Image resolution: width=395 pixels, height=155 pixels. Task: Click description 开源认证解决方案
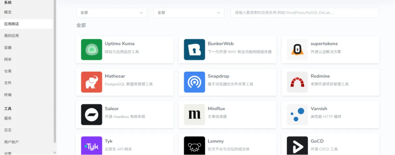click(x=326, y=52)
